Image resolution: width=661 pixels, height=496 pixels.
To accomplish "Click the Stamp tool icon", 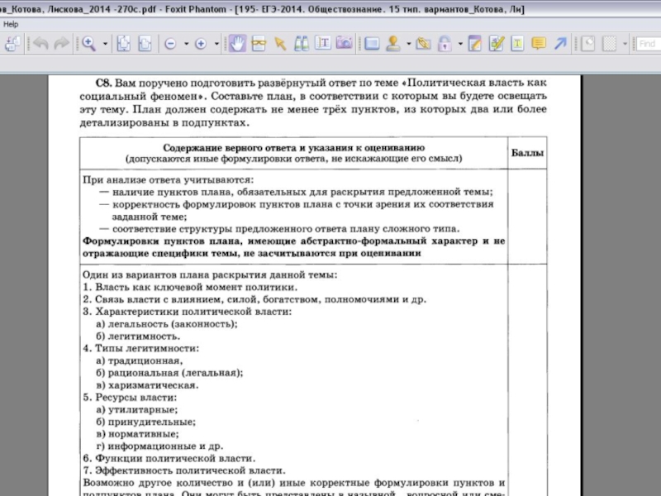I will tap(393, 44).
